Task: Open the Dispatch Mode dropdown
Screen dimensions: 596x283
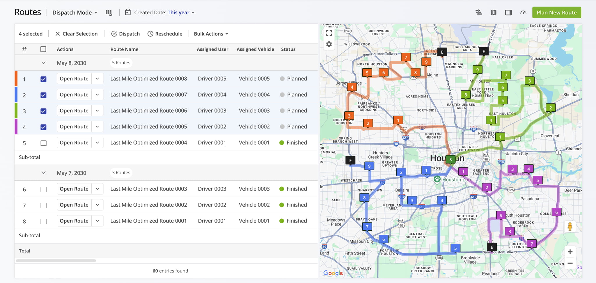Action: (x=75, y=13)
